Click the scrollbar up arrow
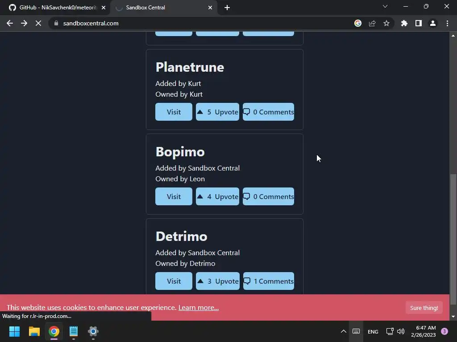This screenshot has height=342, width=457. pyautogui.click(x=453, y=36)
